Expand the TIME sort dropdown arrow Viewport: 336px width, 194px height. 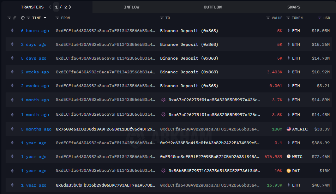tap(45, 18)
